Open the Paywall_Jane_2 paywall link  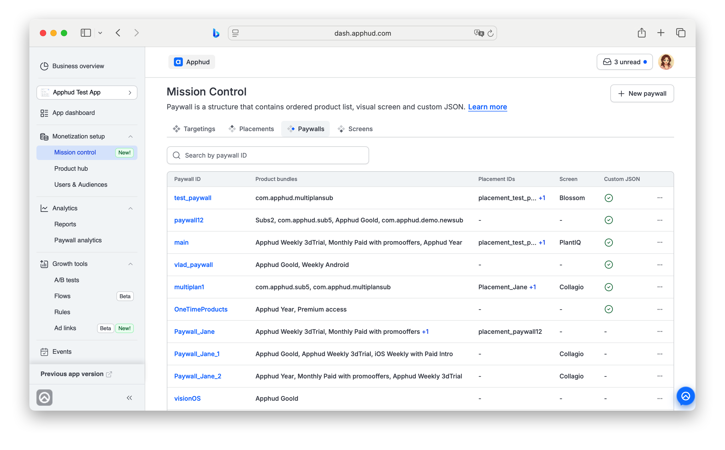click(198, 377)
